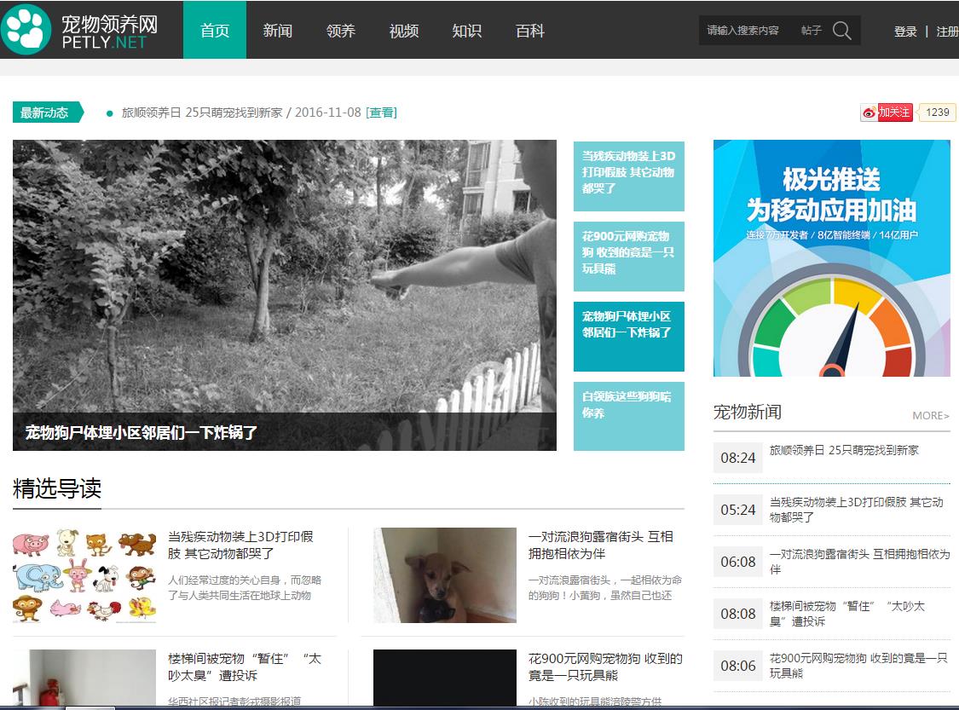Click the 注册 register link

click(x=947, y=32)
